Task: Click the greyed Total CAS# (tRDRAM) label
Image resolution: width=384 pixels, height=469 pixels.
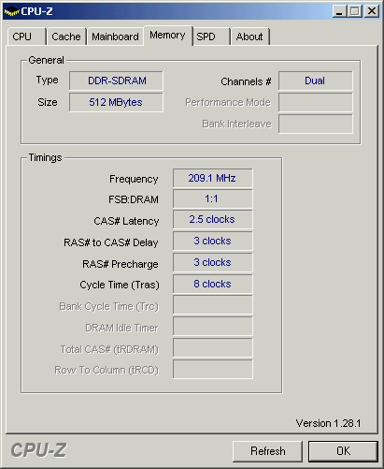Action: [x=109, y=349]
